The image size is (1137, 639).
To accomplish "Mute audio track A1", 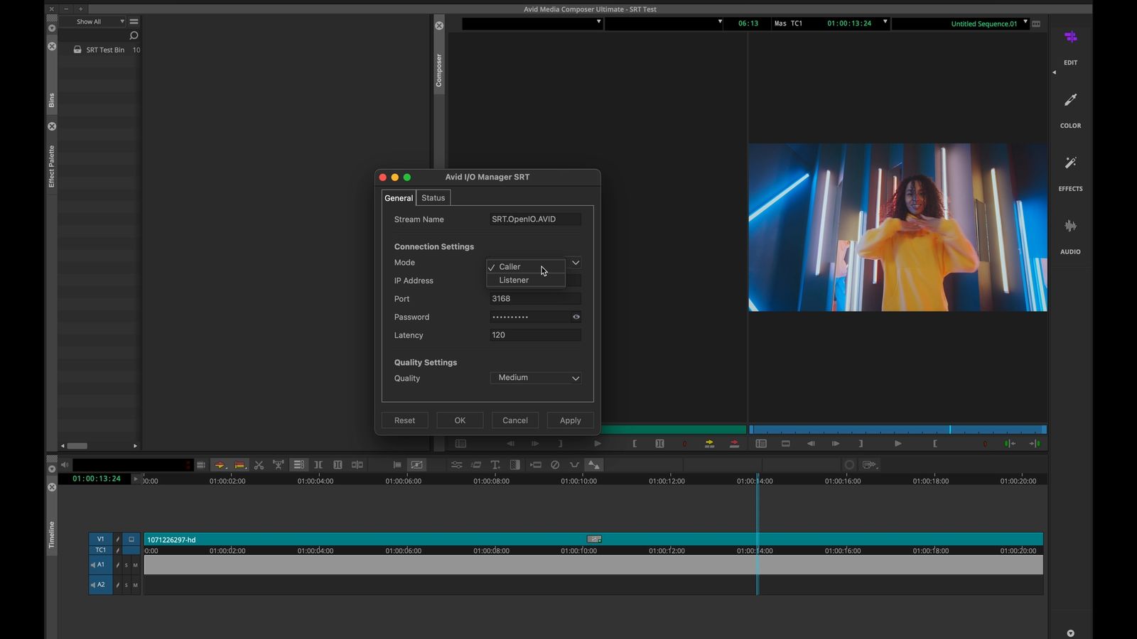I will coord(135,565).
